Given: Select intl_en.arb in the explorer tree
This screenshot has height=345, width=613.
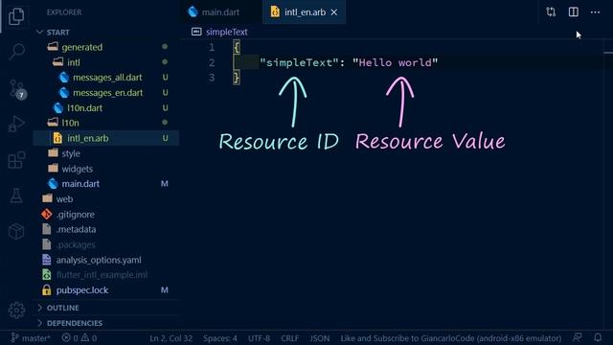Looking at the screenshot, I should [x=106, y=138].
